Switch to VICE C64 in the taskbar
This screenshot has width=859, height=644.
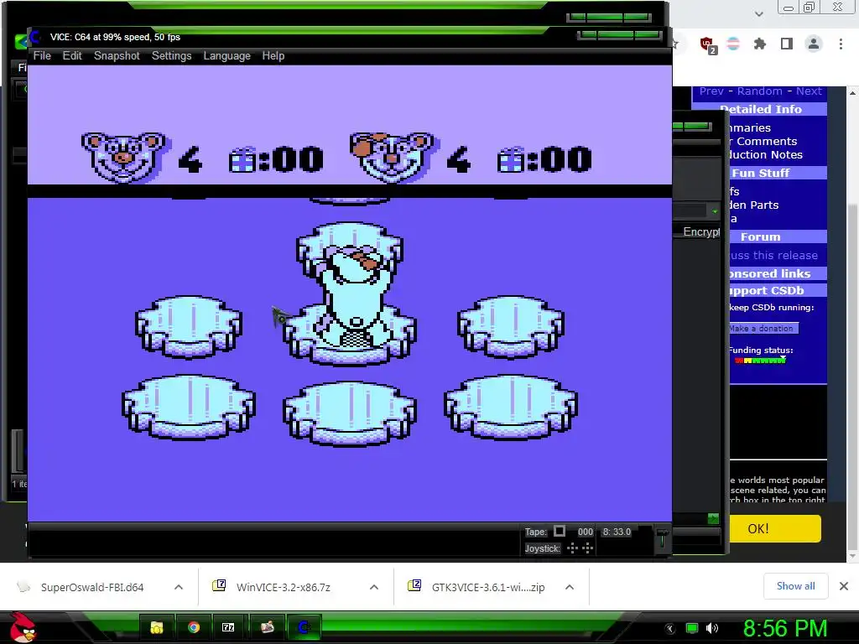304,627
